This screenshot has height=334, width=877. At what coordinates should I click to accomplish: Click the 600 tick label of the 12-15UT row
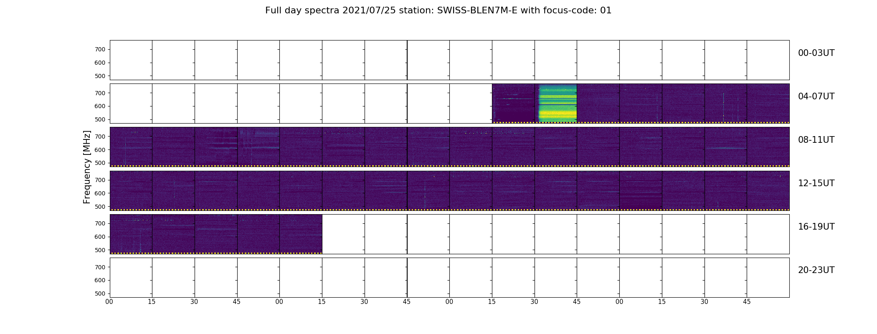(x=100, y=193)
